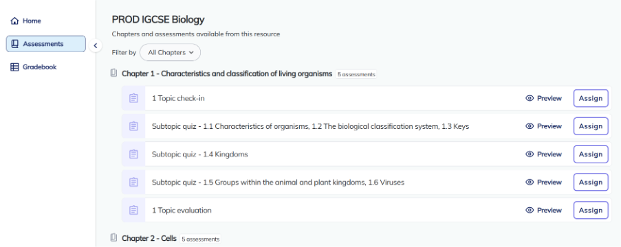Click the Chapter 2 - Cells book icon
This screenshot has width=621, height=247.
coord(113,238)
